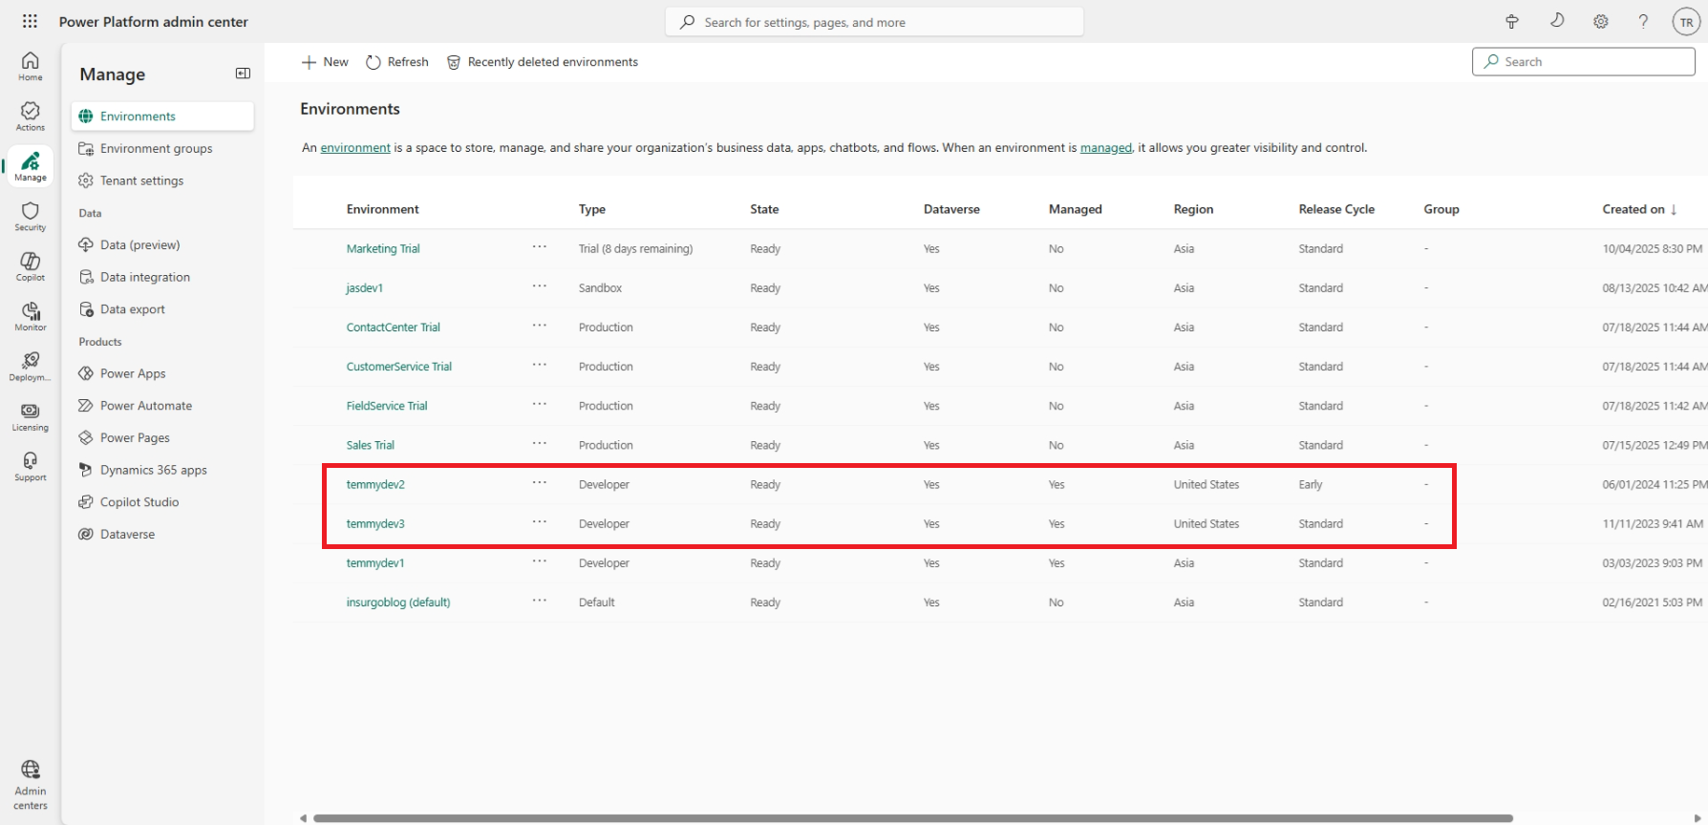The width and height of the screenshot is (1708, 825).
Task: Click New environment button
Action: point(325,62)
